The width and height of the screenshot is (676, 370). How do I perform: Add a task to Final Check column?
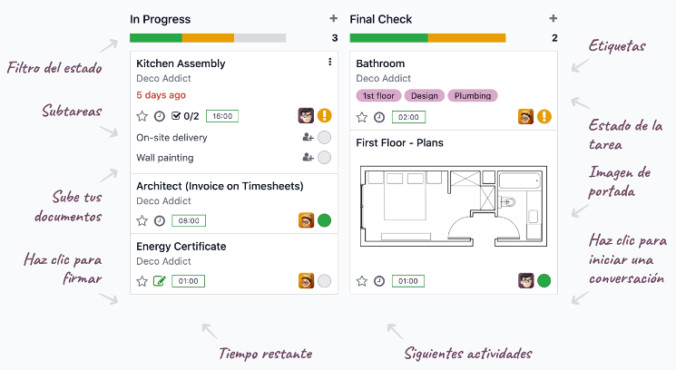coord(554,18)
